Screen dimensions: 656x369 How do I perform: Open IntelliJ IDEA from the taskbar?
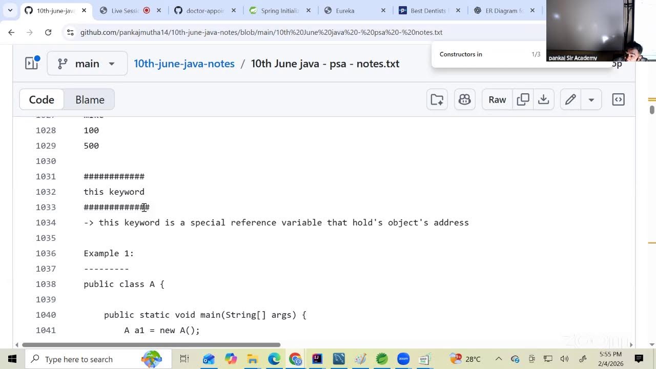(317, 359)
